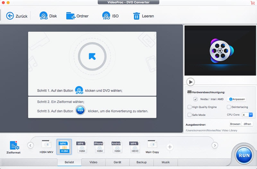Enable the Deinterlacing checkbox
The height and width of the screenshot is (169, 257).
click(x=229, y=107)
